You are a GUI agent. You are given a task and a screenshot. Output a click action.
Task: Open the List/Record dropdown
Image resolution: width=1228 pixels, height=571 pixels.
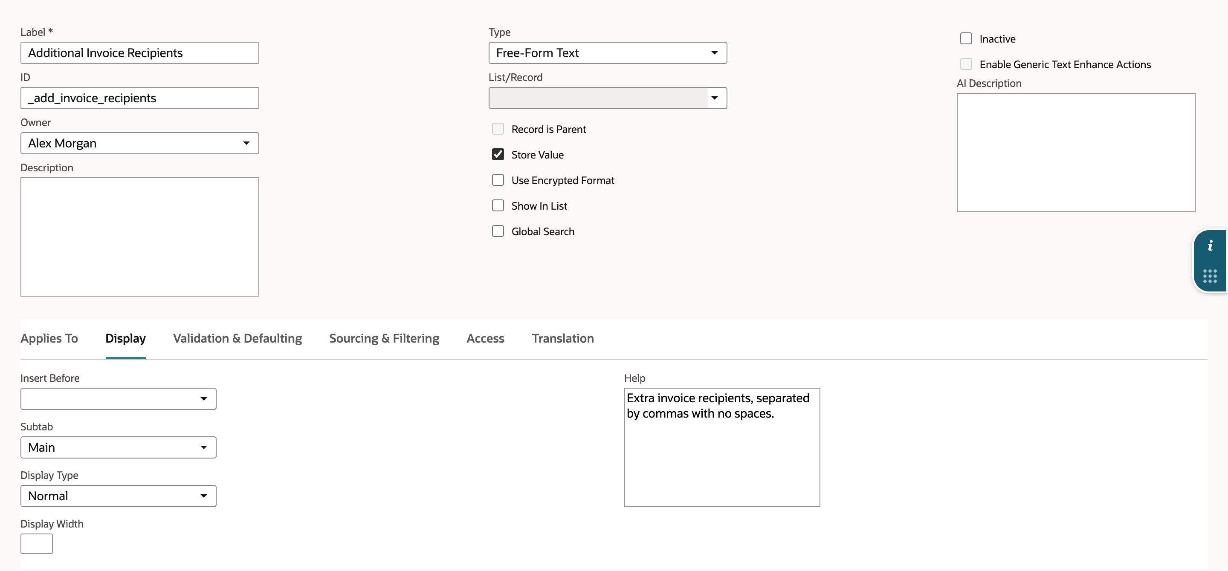[608, 98]
